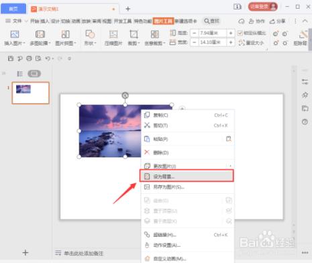The width and height of the screenshot is (312, 263).
Task: Click the redo arrow icon
Action: tap(60, 58)
